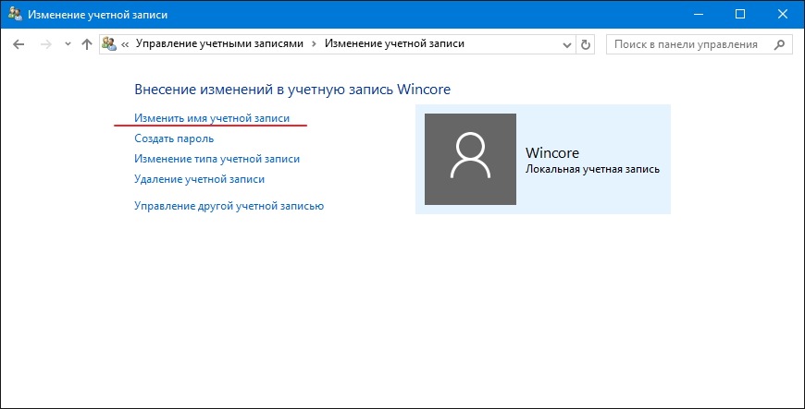805x409 pixels.
Task: Click the Wincore user avatar picture
Action: click(470, 159)
